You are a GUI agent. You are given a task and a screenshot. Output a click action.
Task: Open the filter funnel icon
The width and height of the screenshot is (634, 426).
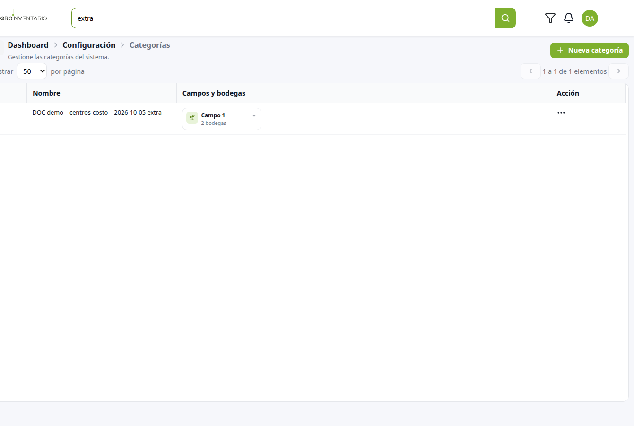point(550,18)
